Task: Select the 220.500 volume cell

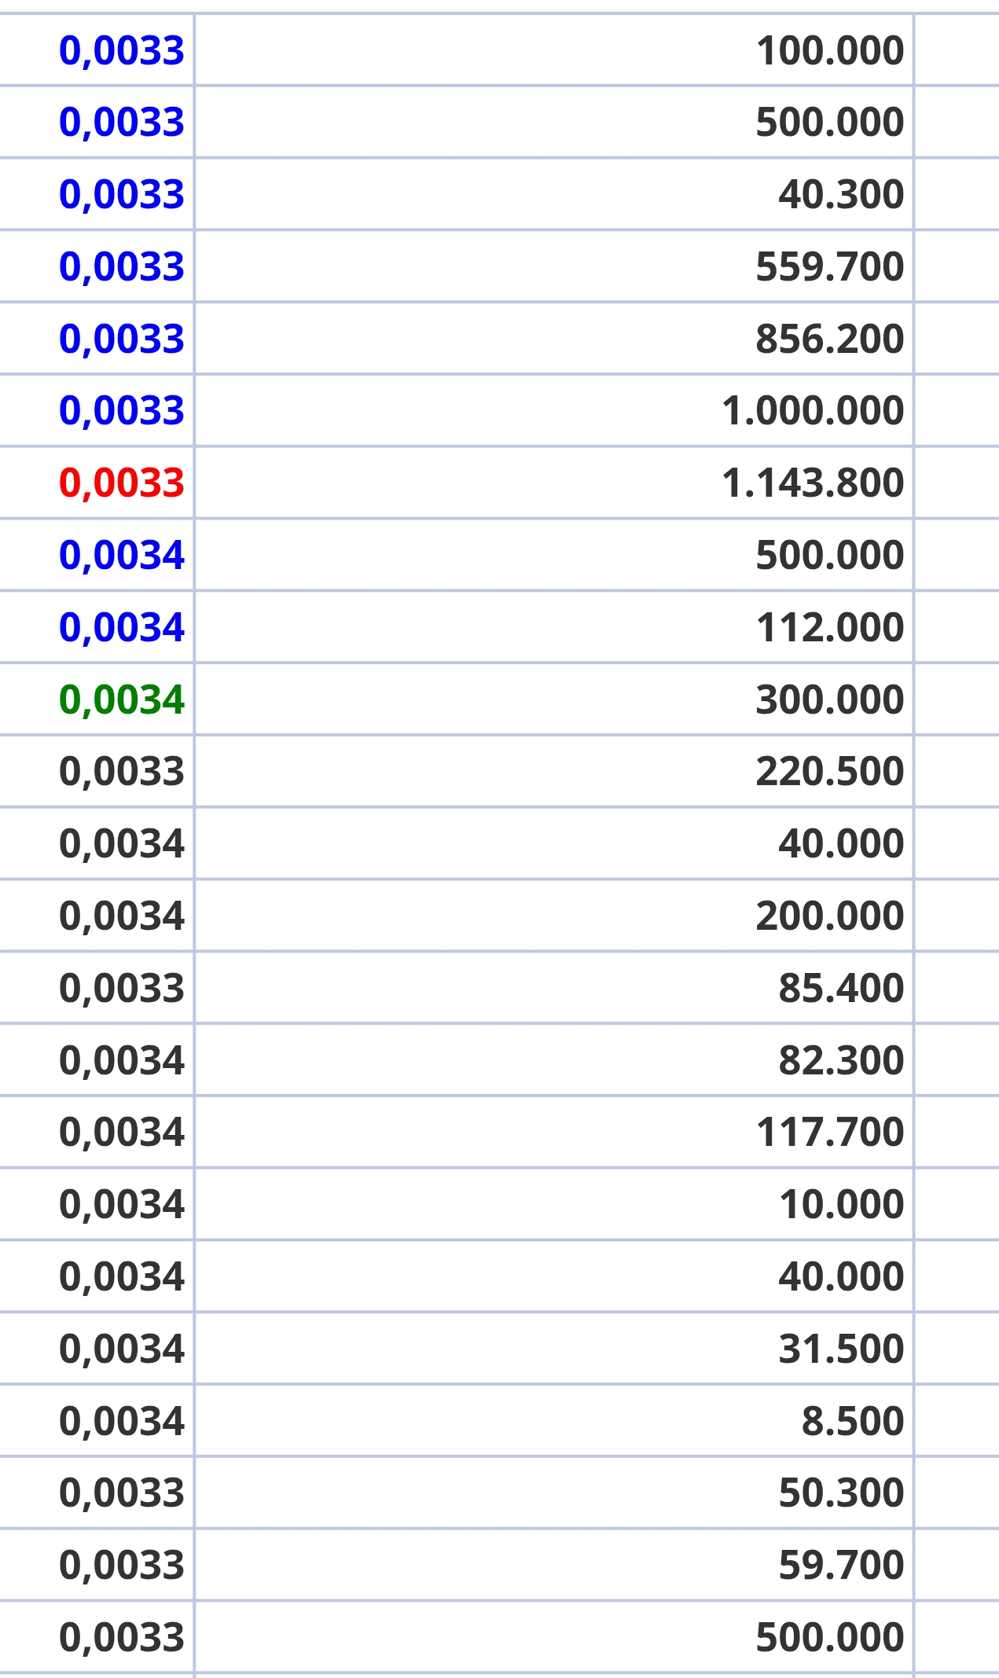Action: (x=554, y=771)
